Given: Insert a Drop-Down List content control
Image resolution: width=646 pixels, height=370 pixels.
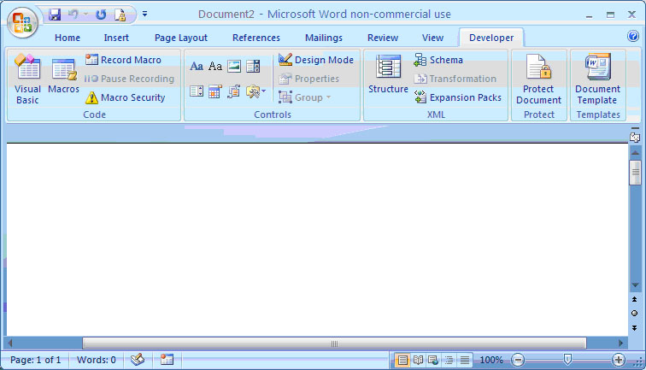Looking at the screenshot, I should coord(197,91).
